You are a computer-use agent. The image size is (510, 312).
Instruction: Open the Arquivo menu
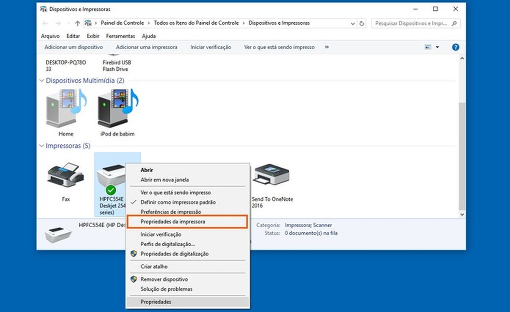click(50, 36)
